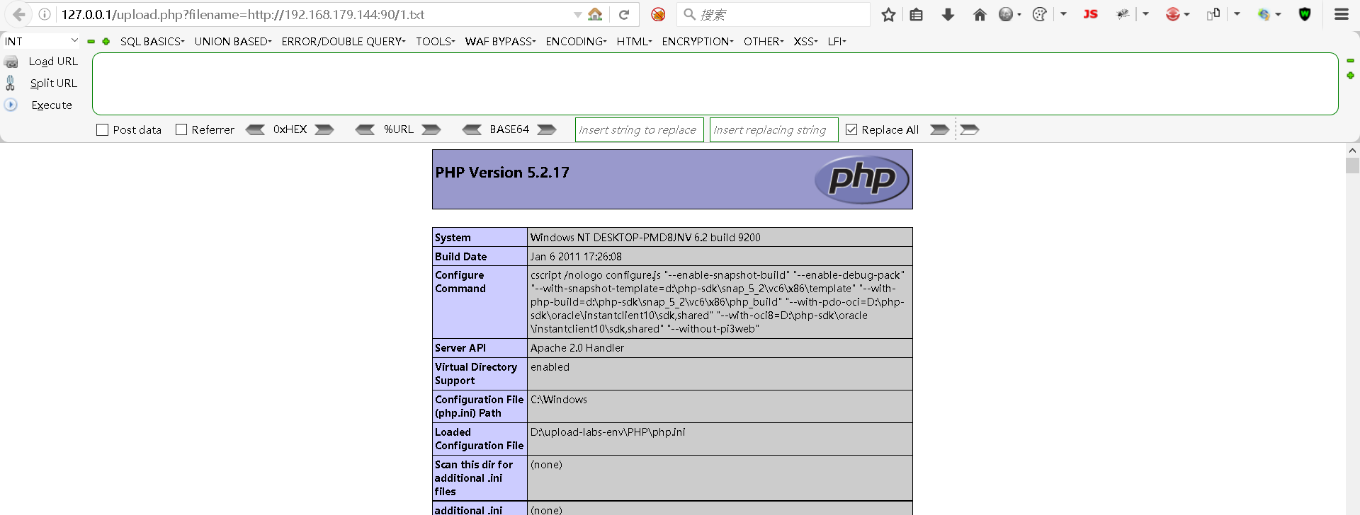This screenshot has height=515, width=1360.
Task: Click the 0xHEX decode left arrow
Action: [255, 129]
